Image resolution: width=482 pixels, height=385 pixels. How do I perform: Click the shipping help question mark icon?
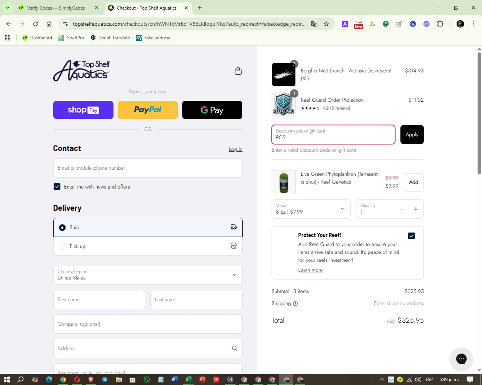click(295, 304)
